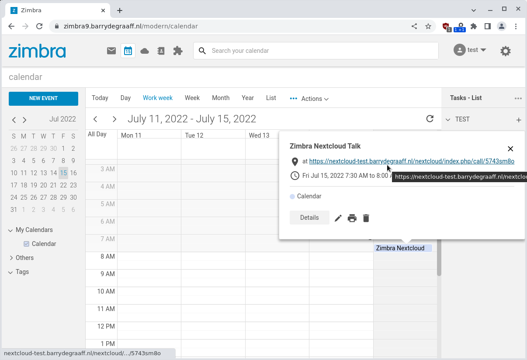
Task: Click the browser back arrow
Action: (x=11, y=26)
